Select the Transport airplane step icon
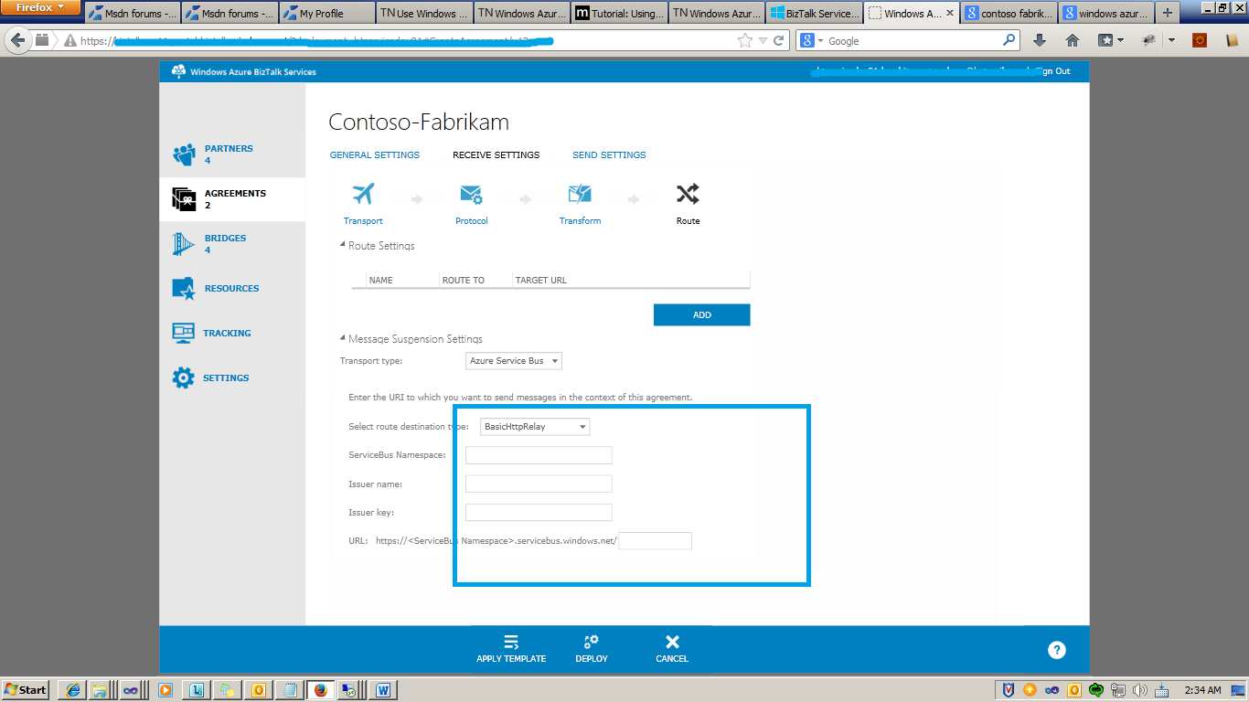The image size is (1249, 702). 363,194
